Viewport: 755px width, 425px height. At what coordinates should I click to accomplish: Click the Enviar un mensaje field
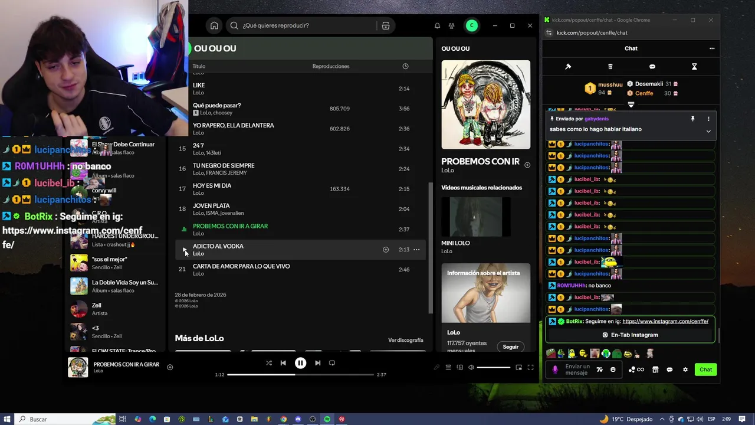point(577,370)
